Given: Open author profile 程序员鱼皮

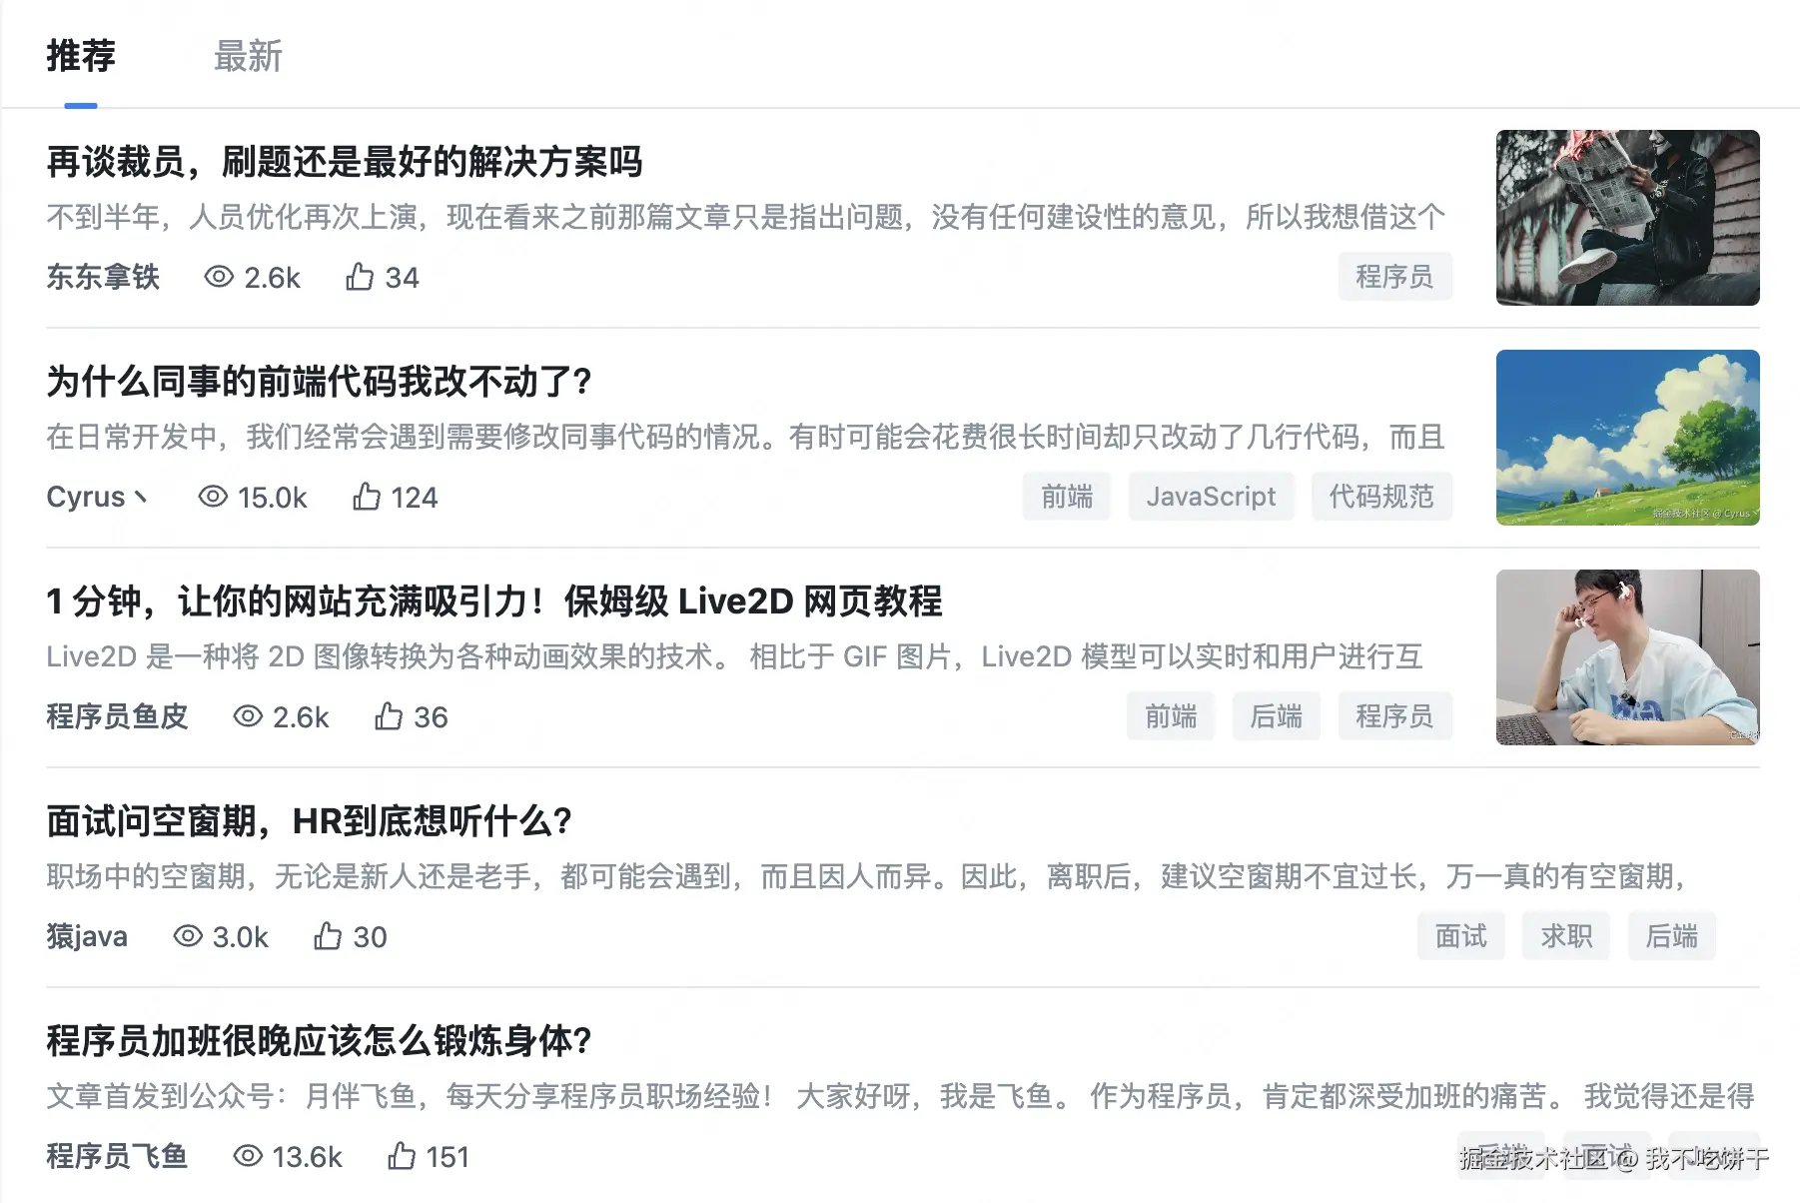Looking at the screenshot, I should click(117, 716).
